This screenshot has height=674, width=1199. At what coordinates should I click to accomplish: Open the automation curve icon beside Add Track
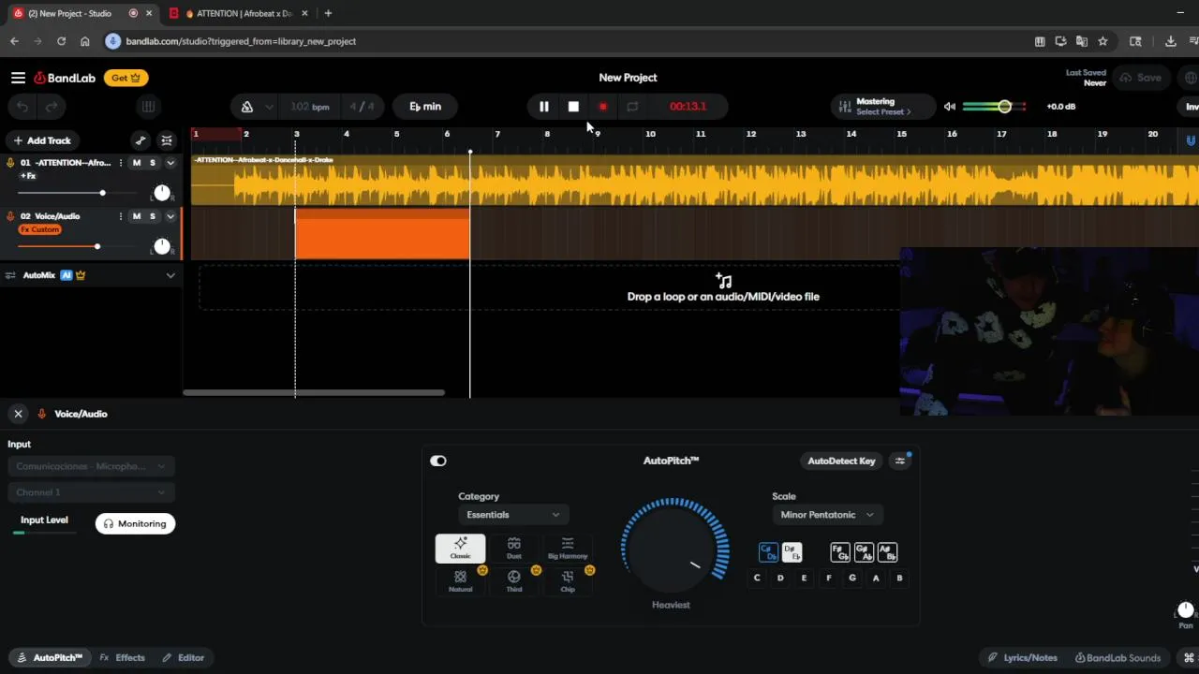pyautogui.click(x=141, y=140)
